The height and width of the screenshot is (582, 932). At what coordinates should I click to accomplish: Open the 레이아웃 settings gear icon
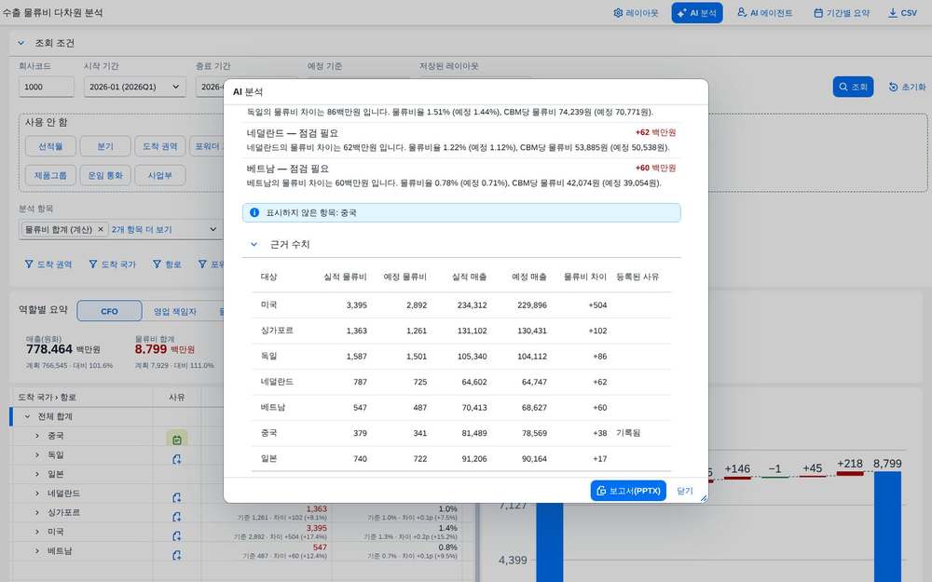pyautogui.click(x=618, y=12)
